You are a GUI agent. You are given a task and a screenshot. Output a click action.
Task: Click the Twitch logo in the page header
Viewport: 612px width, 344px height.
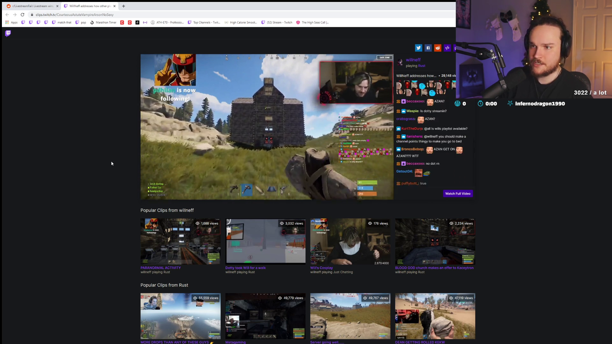pos(8,33)
